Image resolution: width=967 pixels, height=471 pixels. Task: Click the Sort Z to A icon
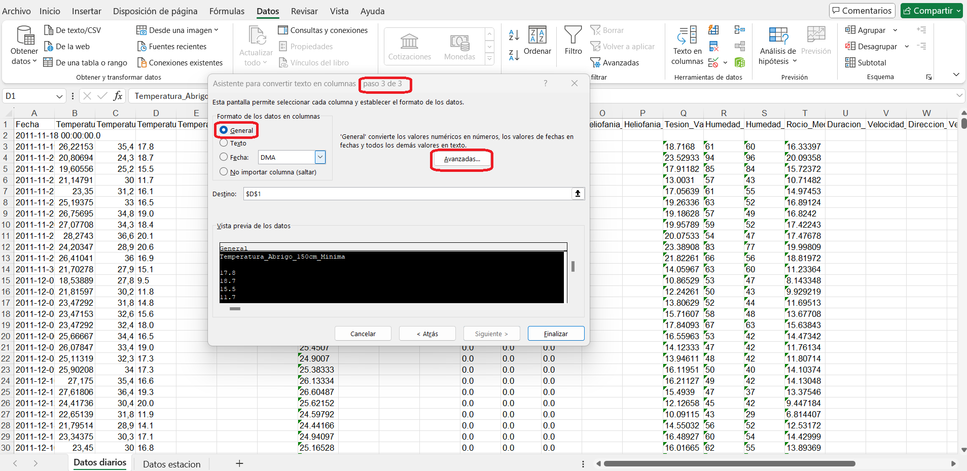coord(514,55)
